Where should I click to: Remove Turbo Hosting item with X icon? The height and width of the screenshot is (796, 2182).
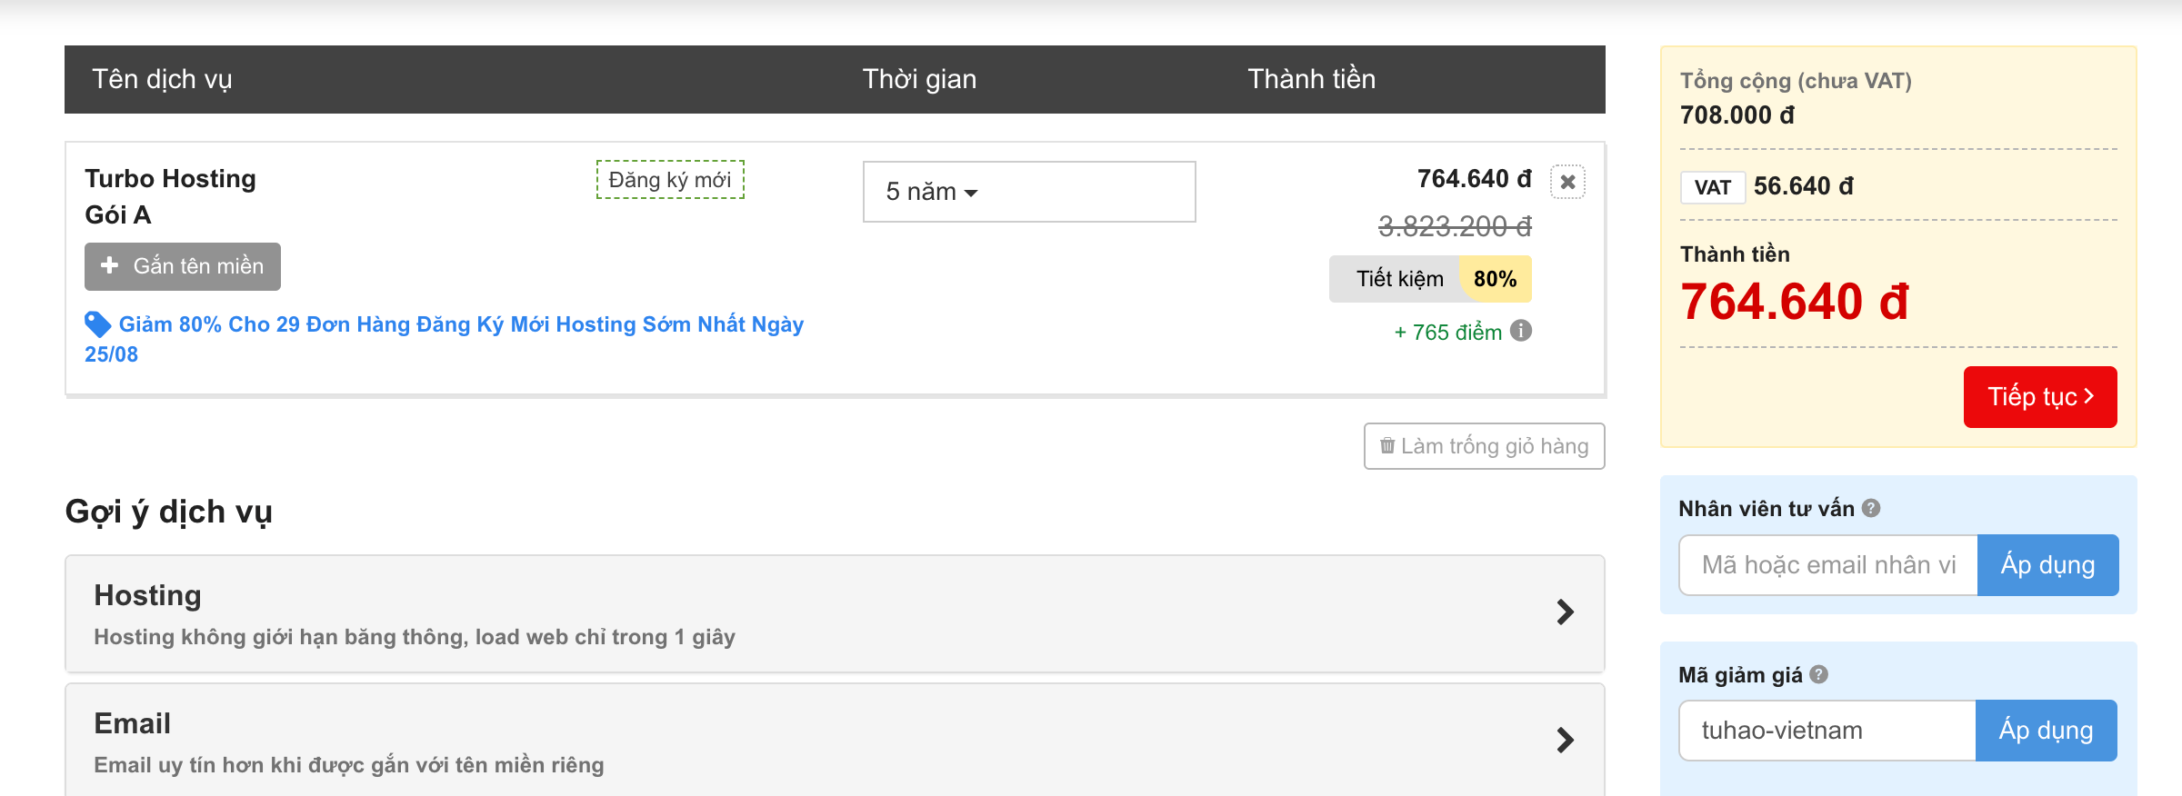click(x=1567, y=182)
